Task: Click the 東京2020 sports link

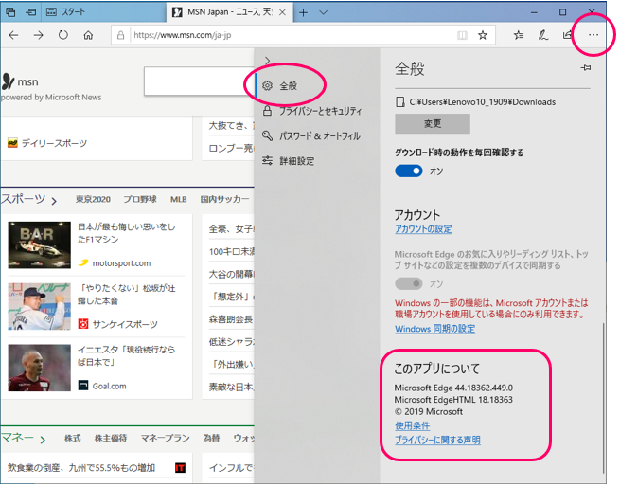Action: coord(93,199)
